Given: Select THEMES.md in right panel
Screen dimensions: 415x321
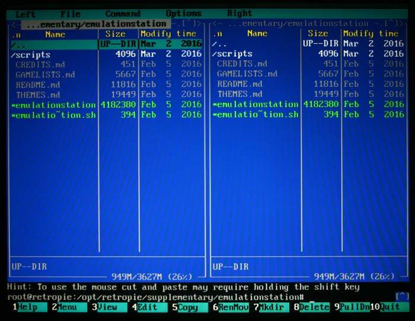Looking at the screenshot, I should 308,94.
